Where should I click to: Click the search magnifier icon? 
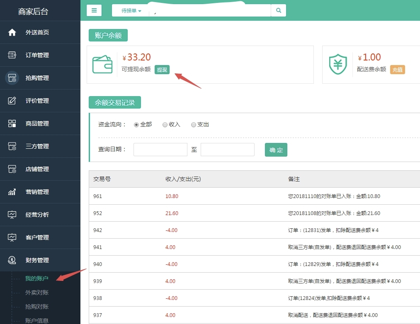click(x=279, y=10)
